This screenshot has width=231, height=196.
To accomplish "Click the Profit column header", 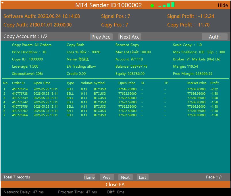I will click(x=215, y=83).
